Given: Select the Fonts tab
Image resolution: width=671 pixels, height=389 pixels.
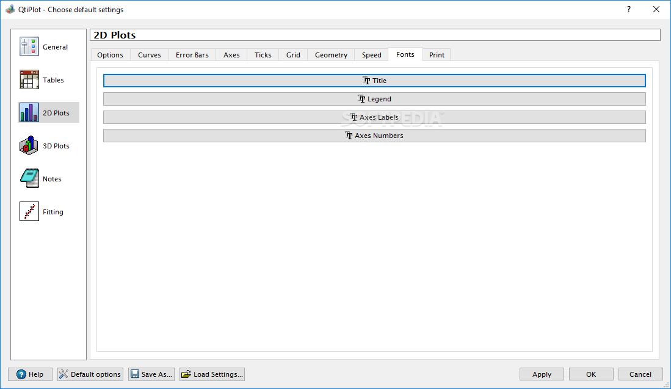Looking at the screenshot, I should pos(405,54).
